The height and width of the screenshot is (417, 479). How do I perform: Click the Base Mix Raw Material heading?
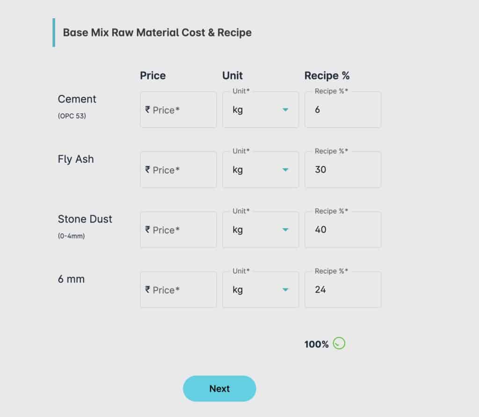(x=157, y=32)
